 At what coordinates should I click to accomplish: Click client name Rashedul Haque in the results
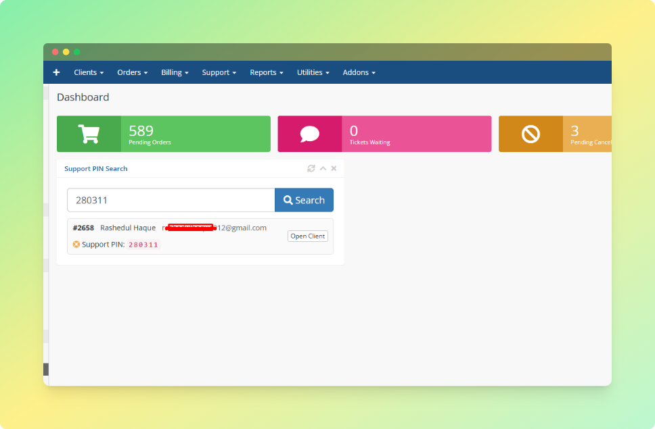click(x=127, y=228)
